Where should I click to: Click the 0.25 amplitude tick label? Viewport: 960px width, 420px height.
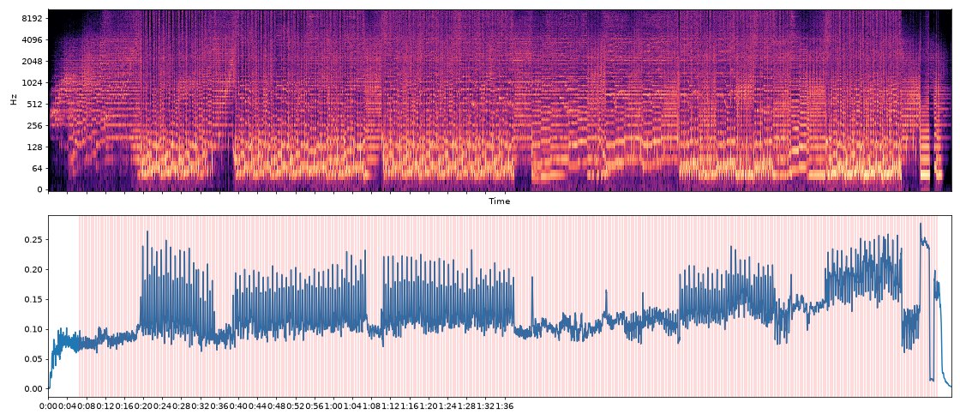[33, 239]
